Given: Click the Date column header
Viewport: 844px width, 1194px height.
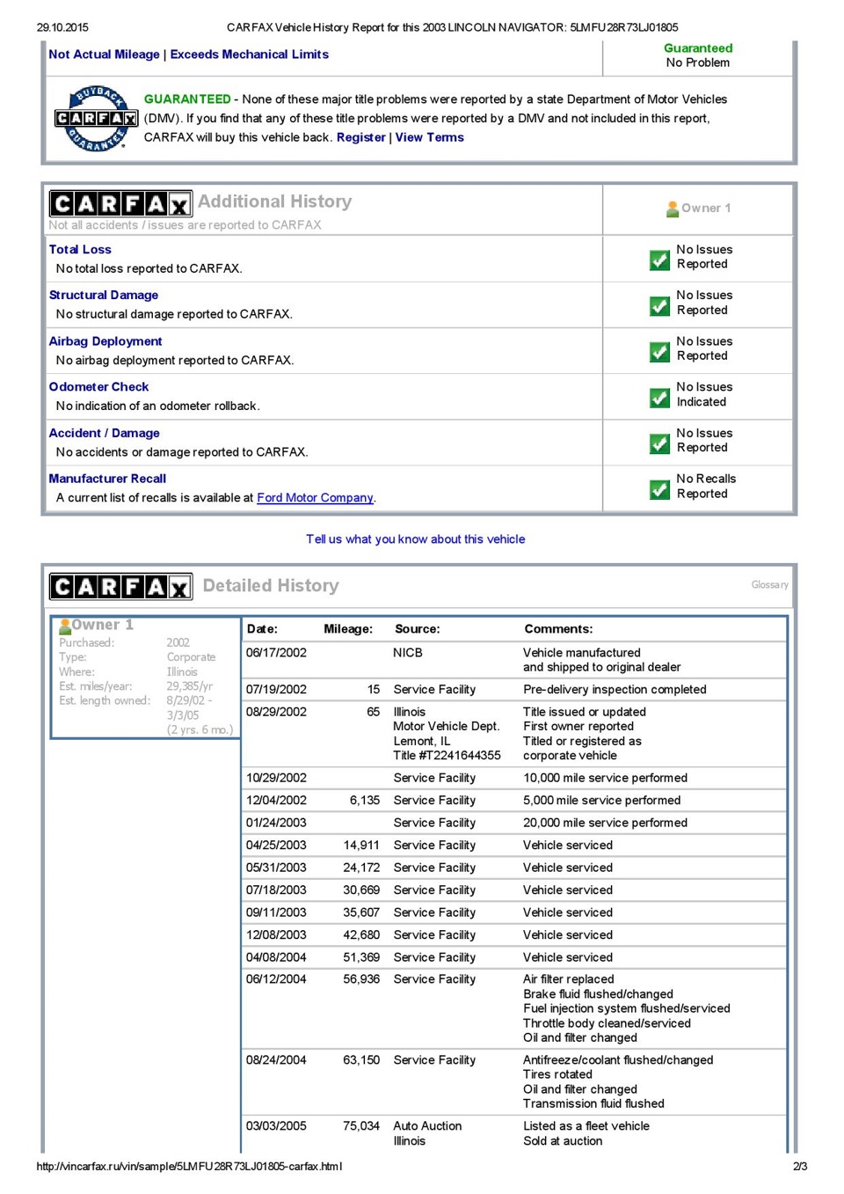Looking at the screenshot, I should (x=262, y=629).
